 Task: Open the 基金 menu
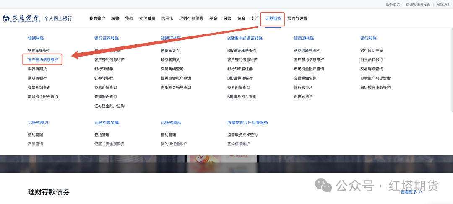tap(213, 18)
